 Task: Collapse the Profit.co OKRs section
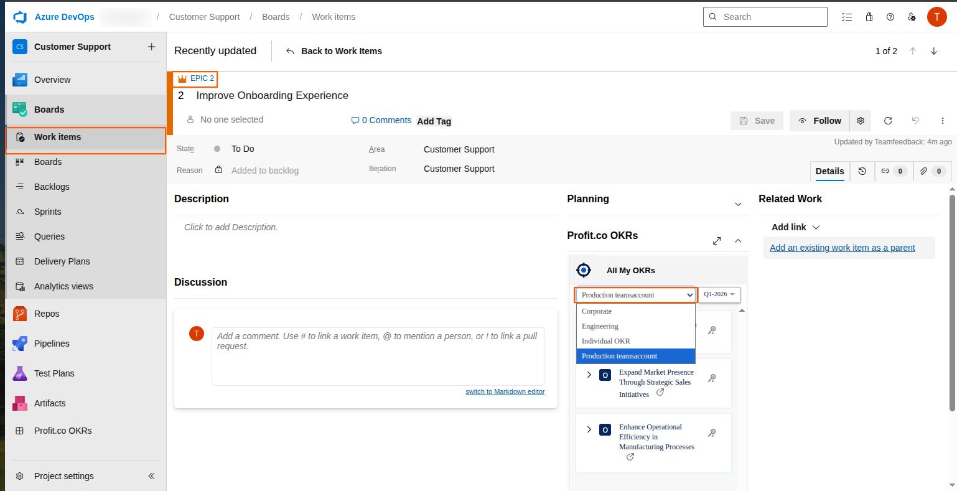pyautogui.click(x=738, y=241)
